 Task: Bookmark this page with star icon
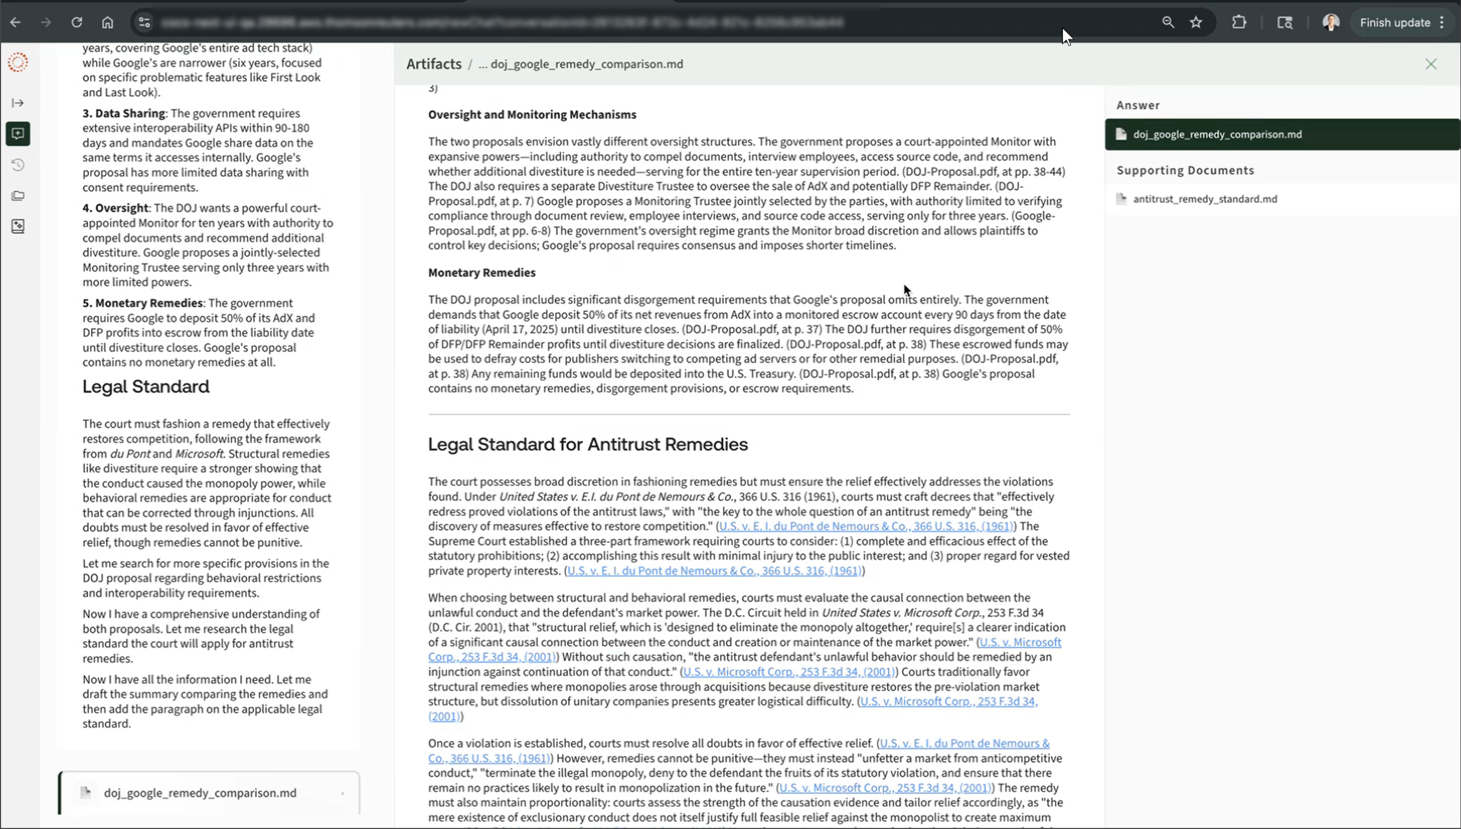tap(1196, 22)
